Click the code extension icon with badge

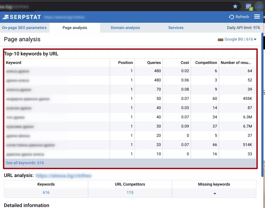coord(248,7)
